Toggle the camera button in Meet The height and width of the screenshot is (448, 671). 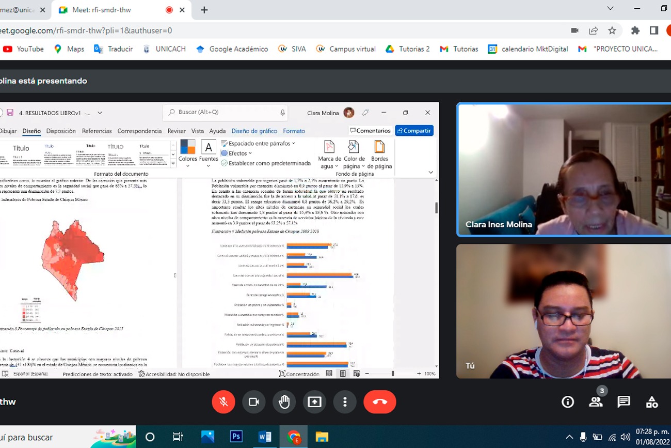click(253, 402)
